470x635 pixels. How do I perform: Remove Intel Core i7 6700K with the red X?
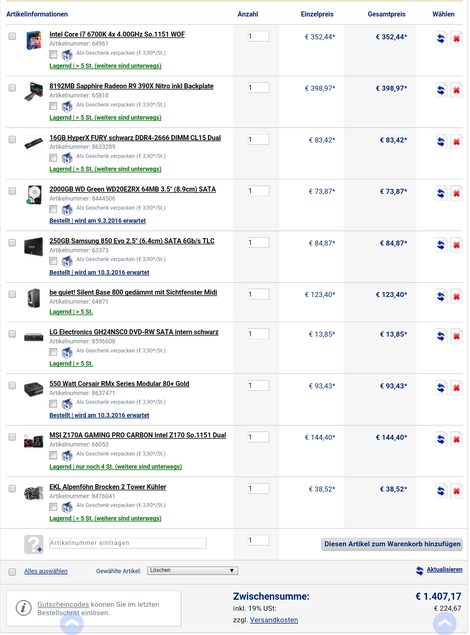456,38
